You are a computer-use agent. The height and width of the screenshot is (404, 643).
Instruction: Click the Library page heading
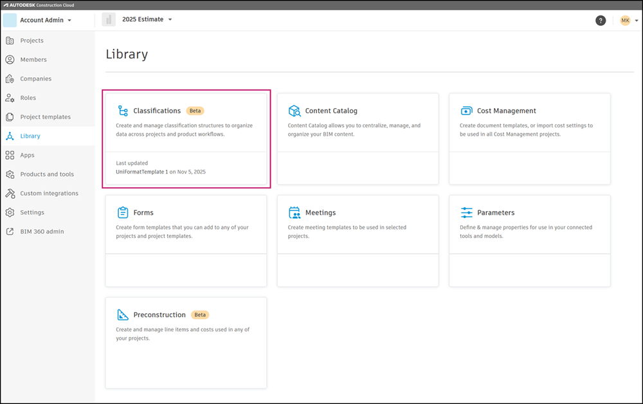[127, 54]
